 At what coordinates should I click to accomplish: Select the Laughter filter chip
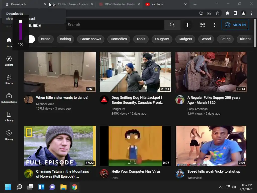pyautogui.click(x=162, y=39)
